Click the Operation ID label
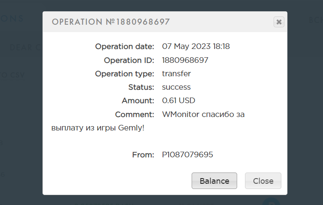Viewport: 323px width, 205px height. pos(129,60)
